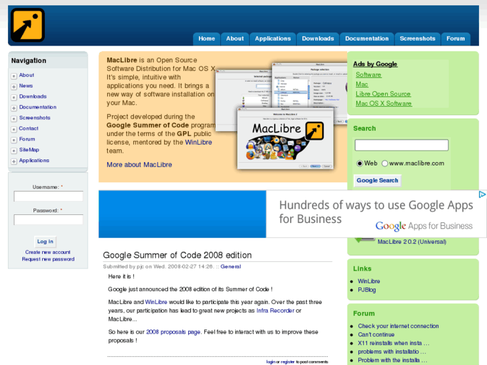The height and width of the screenshot is (365, 487).
Task: Focus the Username input field
Action: (48, 196)
